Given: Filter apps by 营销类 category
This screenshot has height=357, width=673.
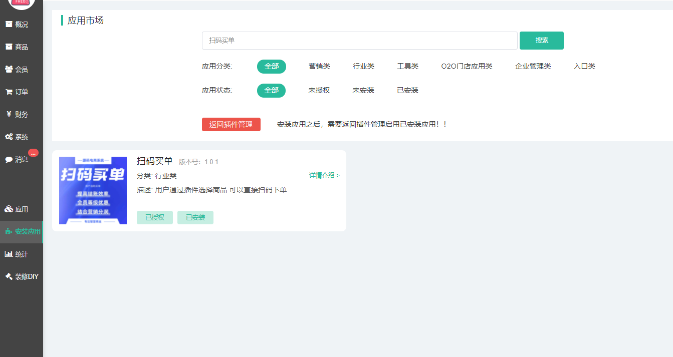Looking at the screenshot, I should (x=319, y=67).
